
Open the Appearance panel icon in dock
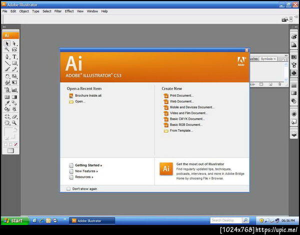click(294, 114)
